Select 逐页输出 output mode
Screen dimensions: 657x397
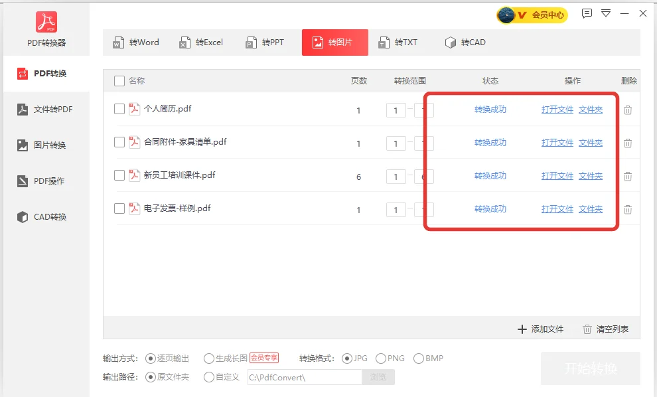(x=167, y=358)
